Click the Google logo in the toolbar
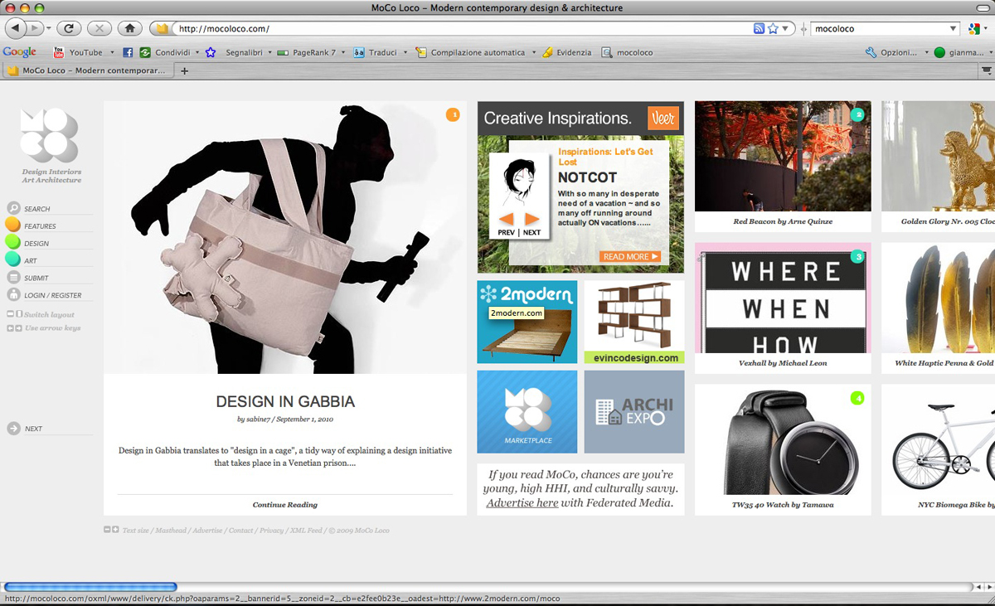 point(20,52)
